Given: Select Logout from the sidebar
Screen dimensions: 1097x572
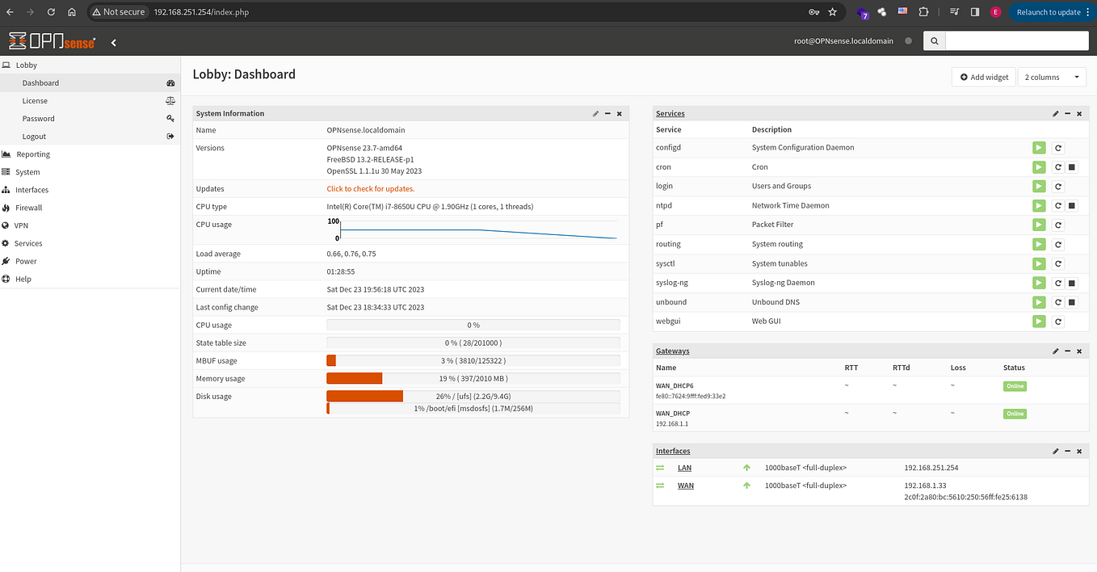Looking at the screenshot, I should click(90, 137).
